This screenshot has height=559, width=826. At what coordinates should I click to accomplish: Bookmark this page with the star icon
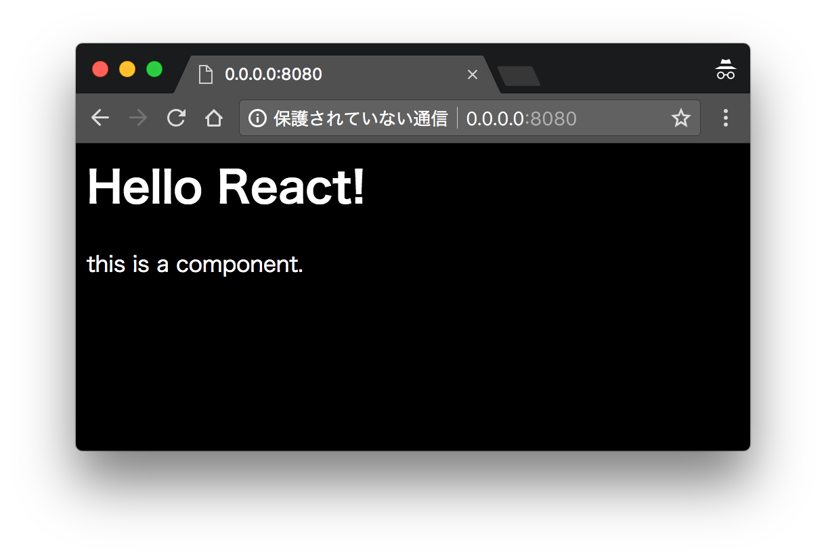[680, 118]
